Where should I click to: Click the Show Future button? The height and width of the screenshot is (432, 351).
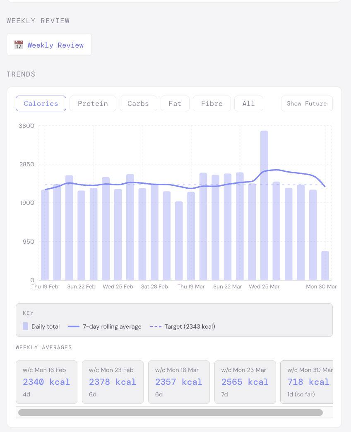coord(307,103)
